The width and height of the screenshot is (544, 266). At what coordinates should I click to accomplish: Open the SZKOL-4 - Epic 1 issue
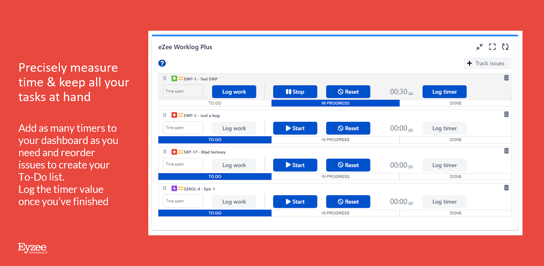(x=199, y=189)
